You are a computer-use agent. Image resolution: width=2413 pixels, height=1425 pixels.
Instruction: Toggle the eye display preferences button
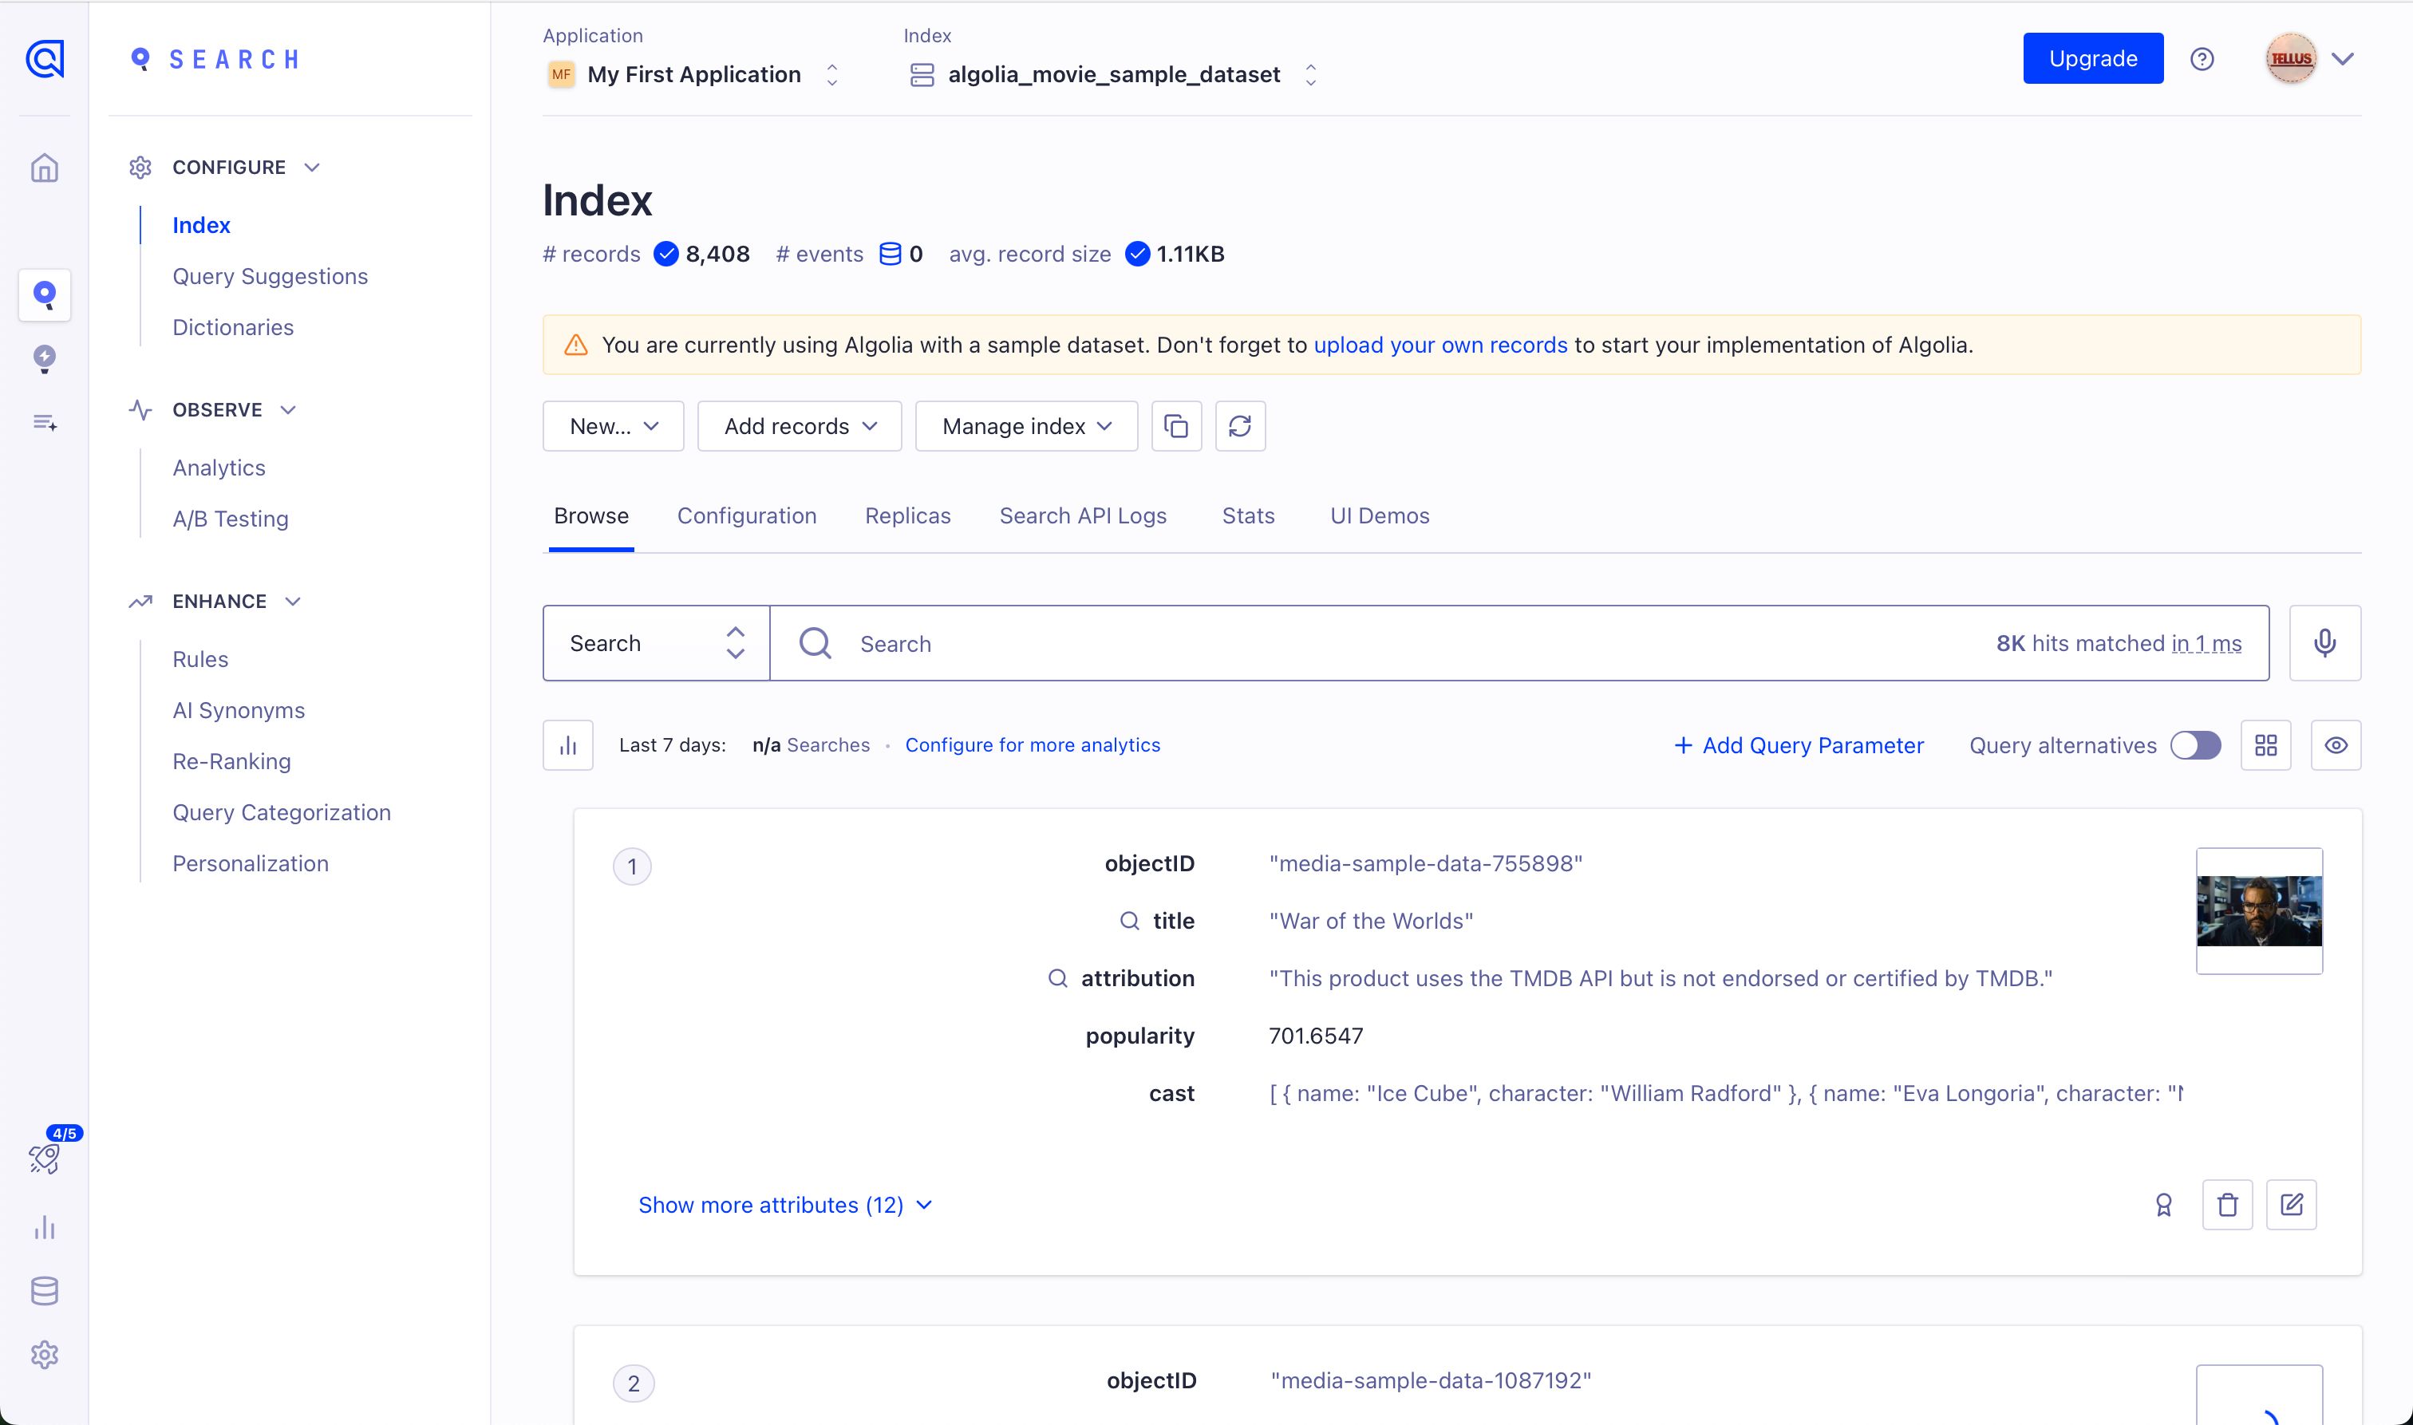[x=2336, y=745]
